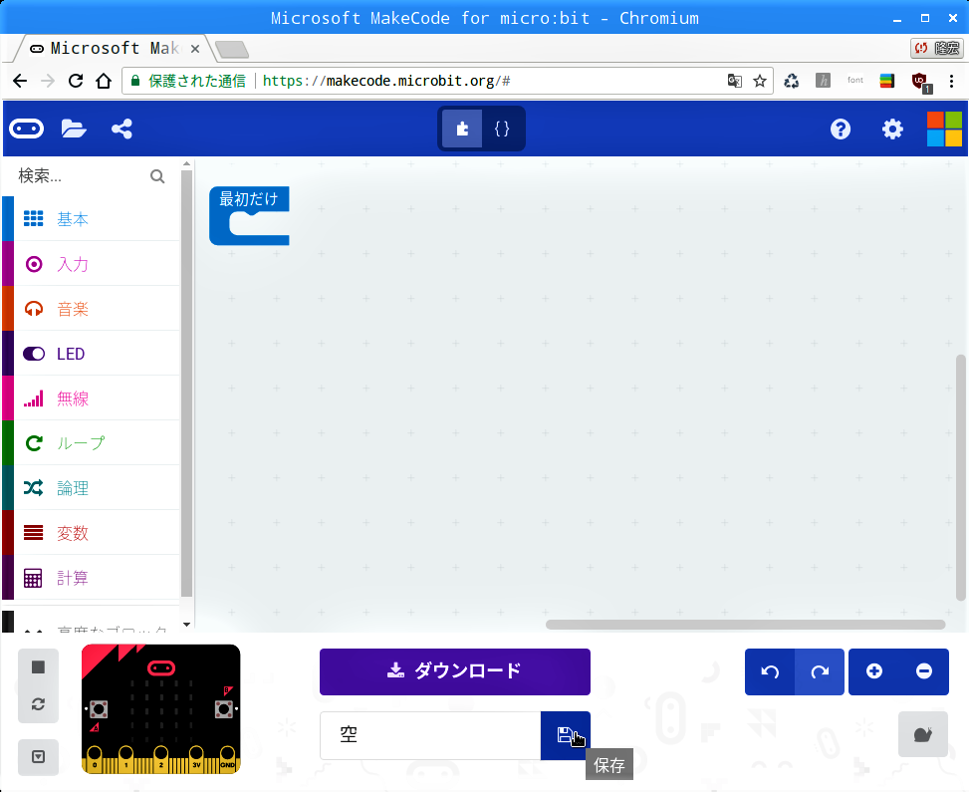This screenshot has height=792, width=969.
Task: Save the project with disk icon
Action: click(566, 735)
